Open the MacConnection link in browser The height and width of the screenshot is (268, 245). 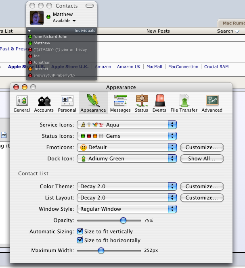[183, 66]
